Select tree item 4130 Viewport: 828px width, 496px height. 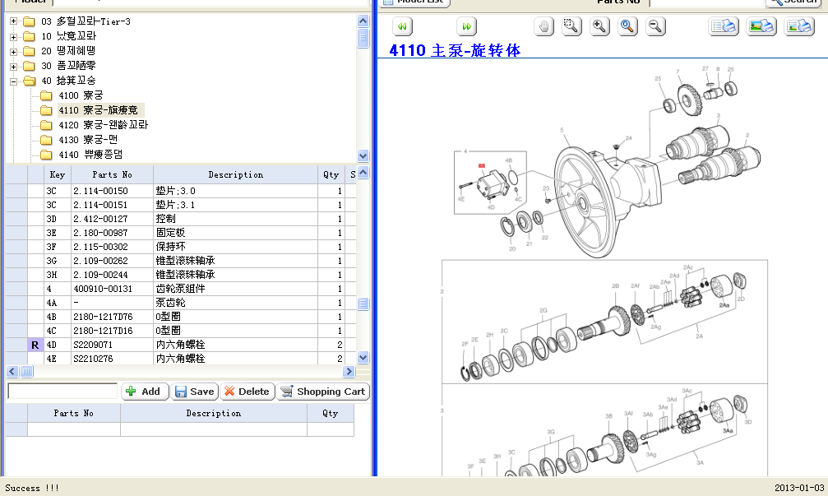[x=88, y=140]
